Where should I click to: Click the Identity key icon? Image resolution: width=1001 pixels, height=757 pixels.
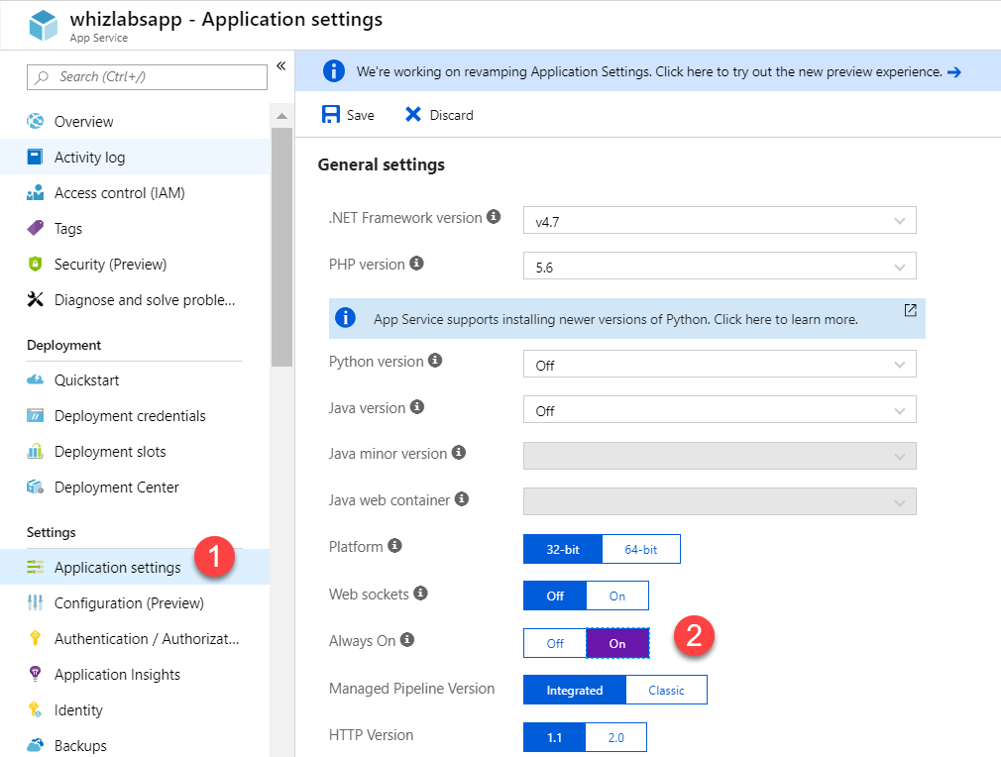point(35,709)
